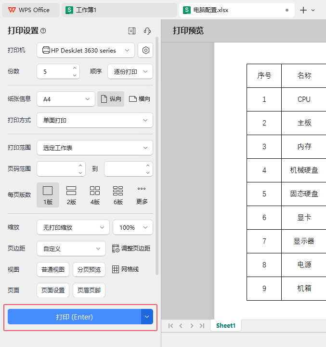The width and height of the screenshot is (326, 347).
Task: Expand the HP DeskJet printer dropdown
Action: [86, 50]
